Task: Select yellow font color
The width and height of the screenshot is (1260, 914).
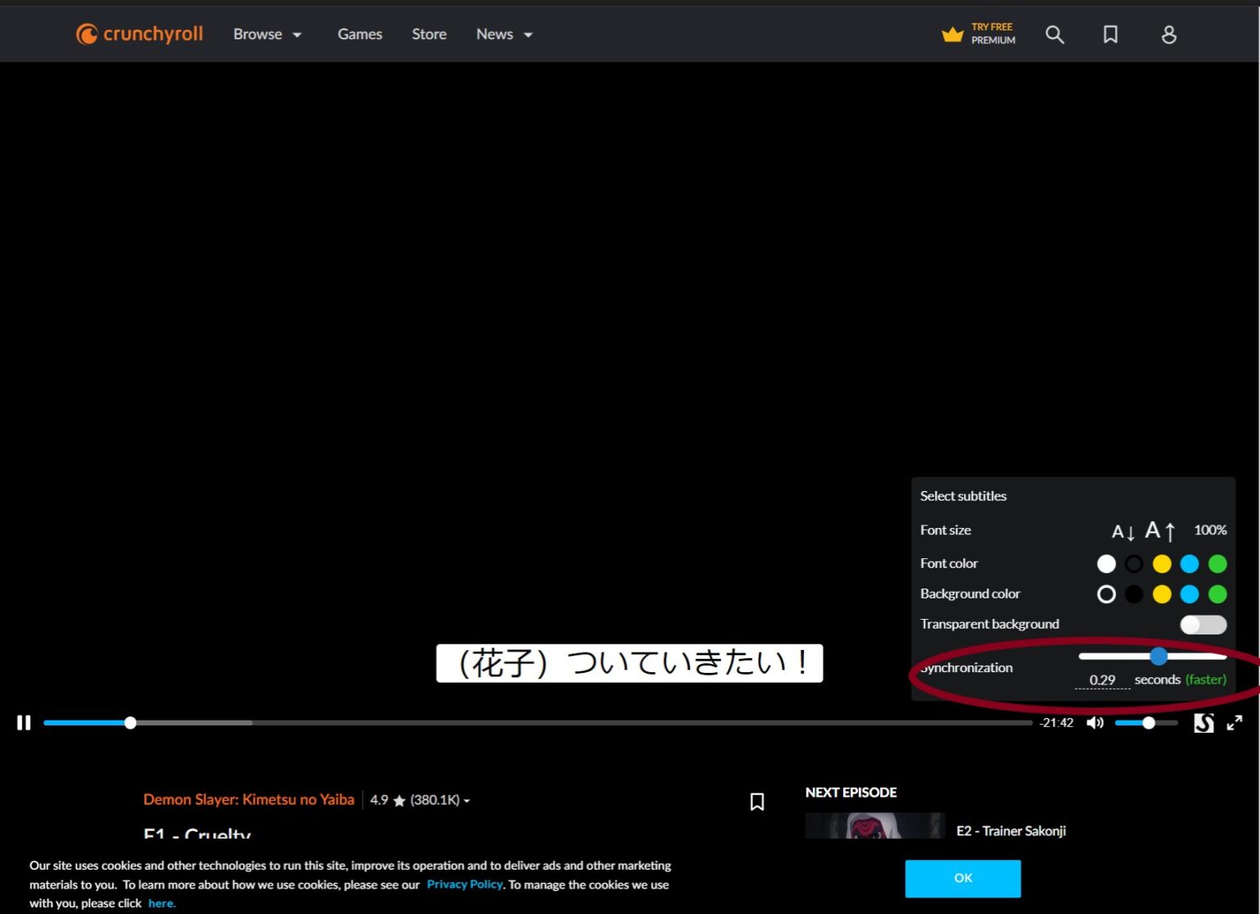Action: (1162, 564)
